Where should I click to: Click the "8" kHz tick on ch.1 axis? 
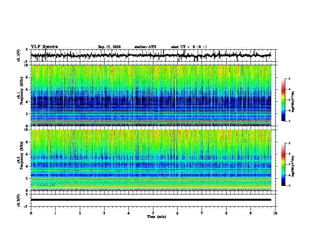(x=27, y=77)
